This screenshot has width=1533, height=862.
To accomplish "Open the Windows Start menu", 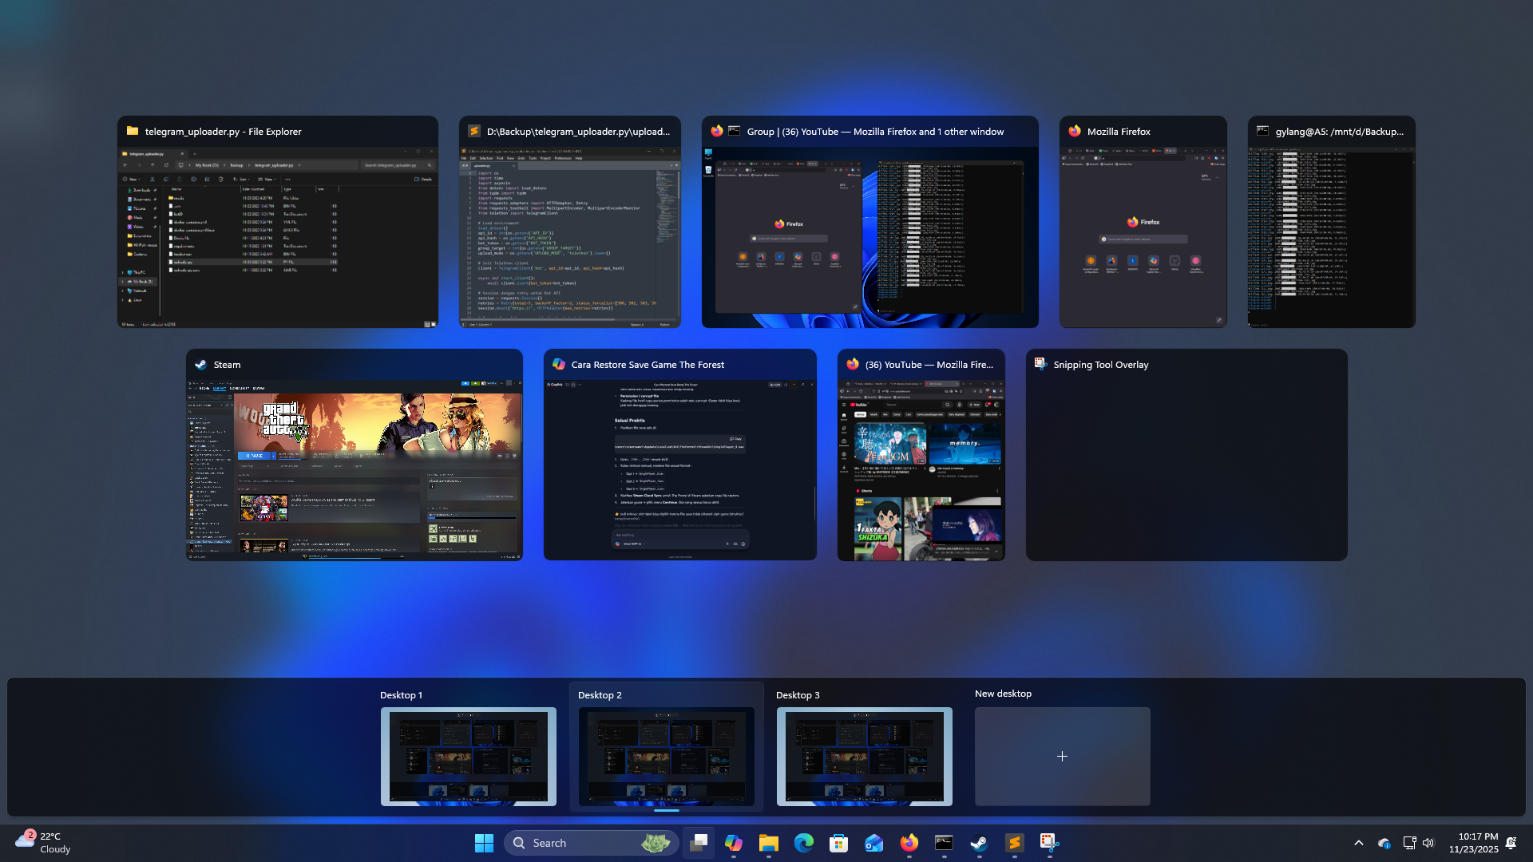I will point(484,843).
